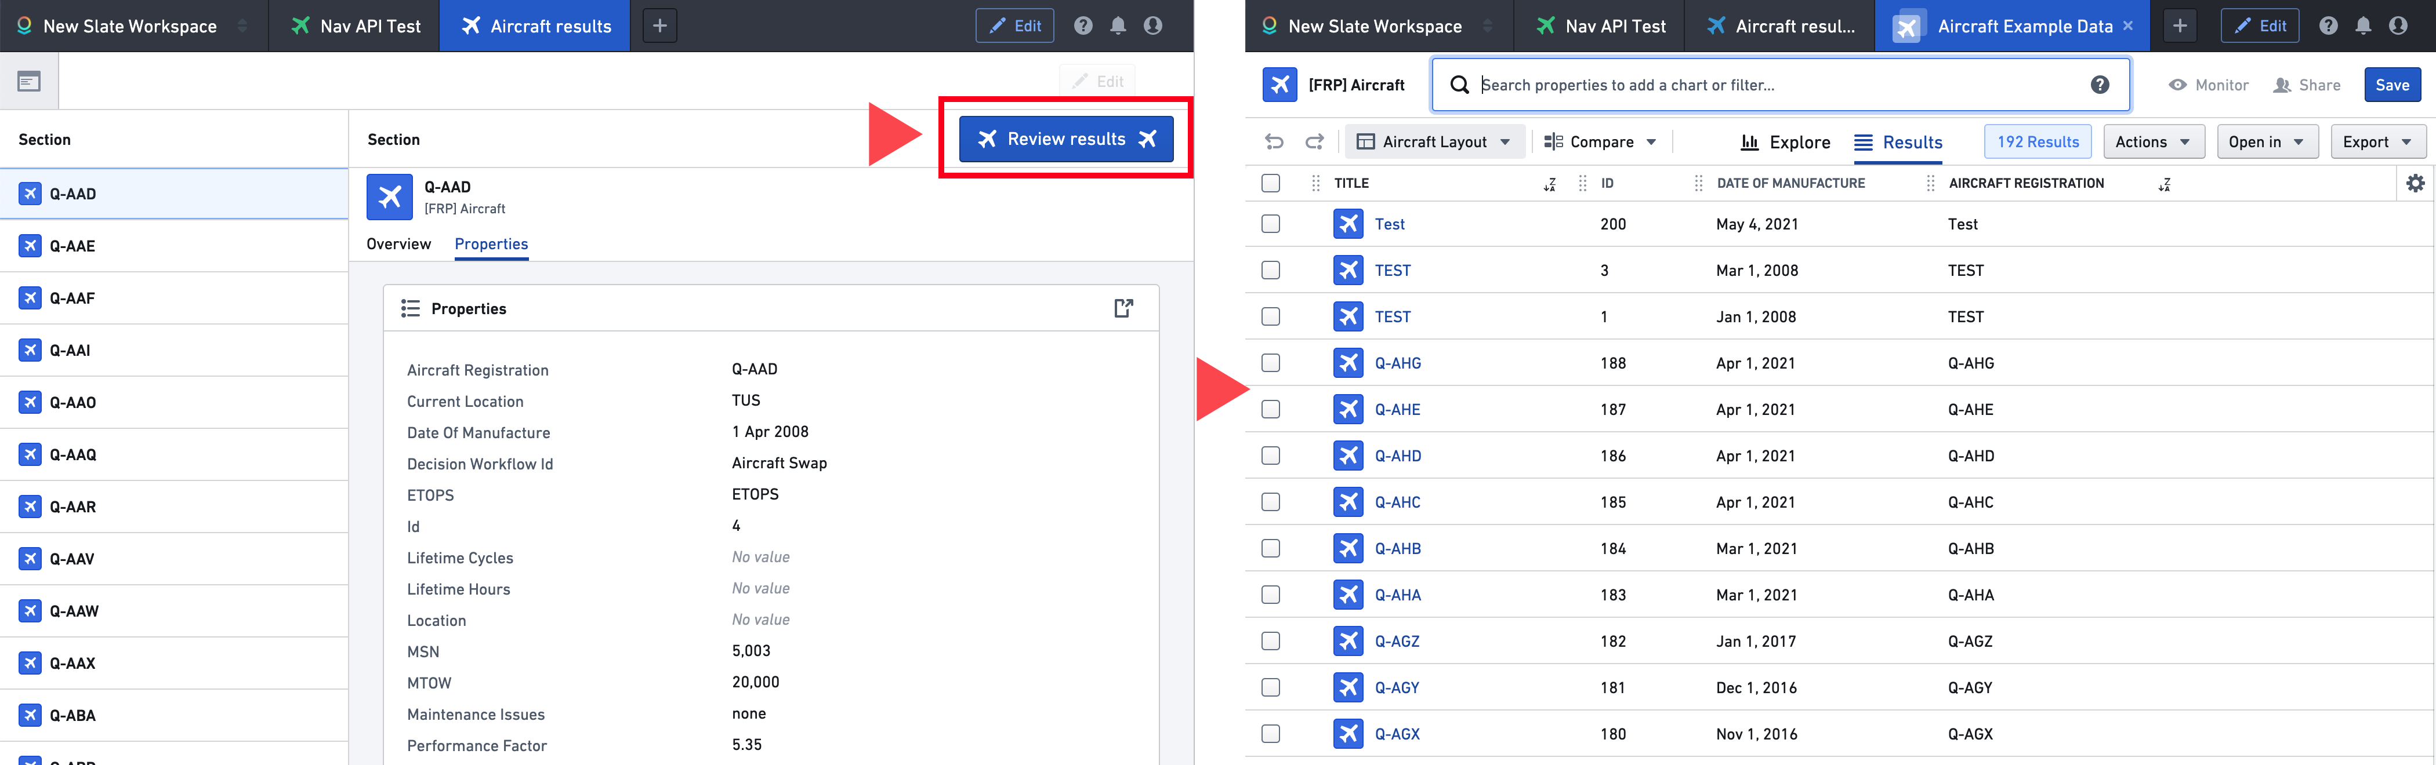2436x765 pixels.
Task: Sort by TITLE column sort icon
Action: tap(1549, 184)
